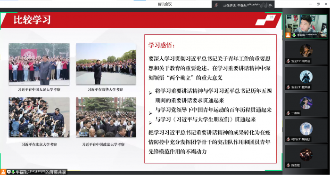Click the 腾讯会议 window title
The height and width of the screenshot is (175, 330).
click(x=165, y=4)
